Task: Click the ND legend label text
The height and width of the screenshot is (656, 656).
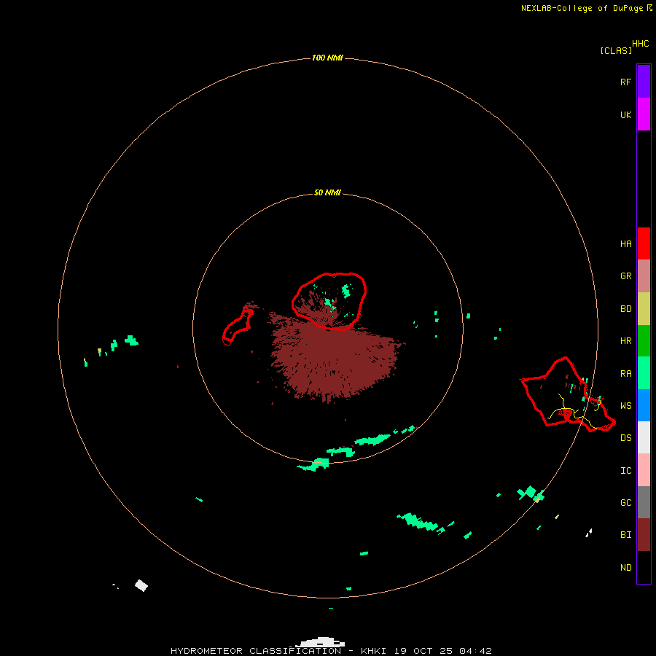Action: point(625,568)
